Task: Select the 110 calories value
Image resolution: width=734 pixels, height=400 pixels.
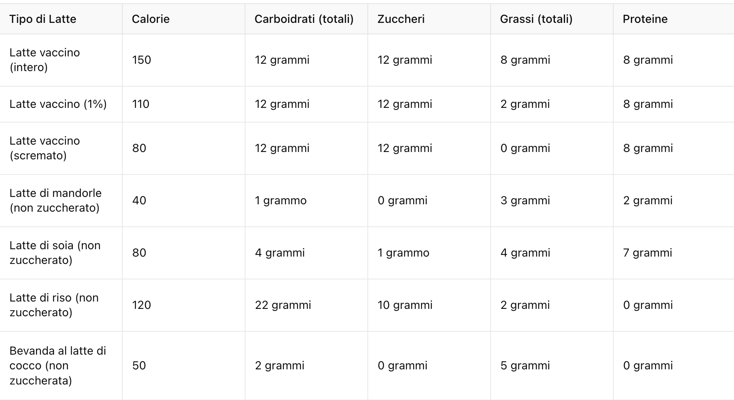Action: pos(141,104)
